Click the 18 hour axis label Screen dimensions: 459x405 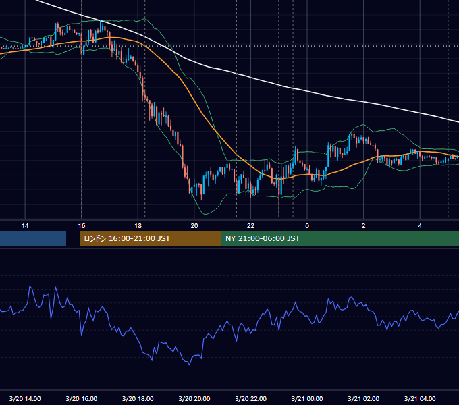(138, 226)
